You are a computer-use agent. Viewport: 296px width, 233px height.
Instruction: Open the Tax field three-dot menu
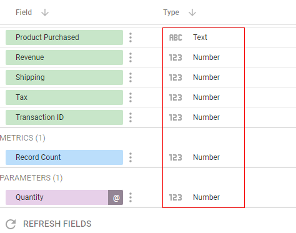131,97
